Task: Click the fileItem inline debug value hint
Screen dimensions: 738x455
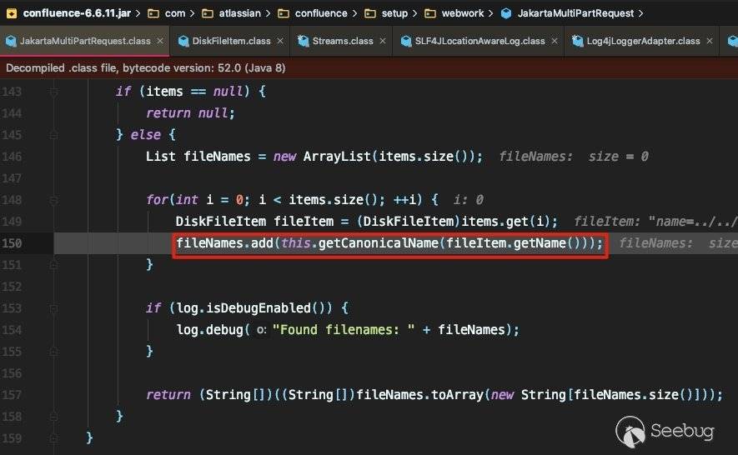Action: [655, 222]
